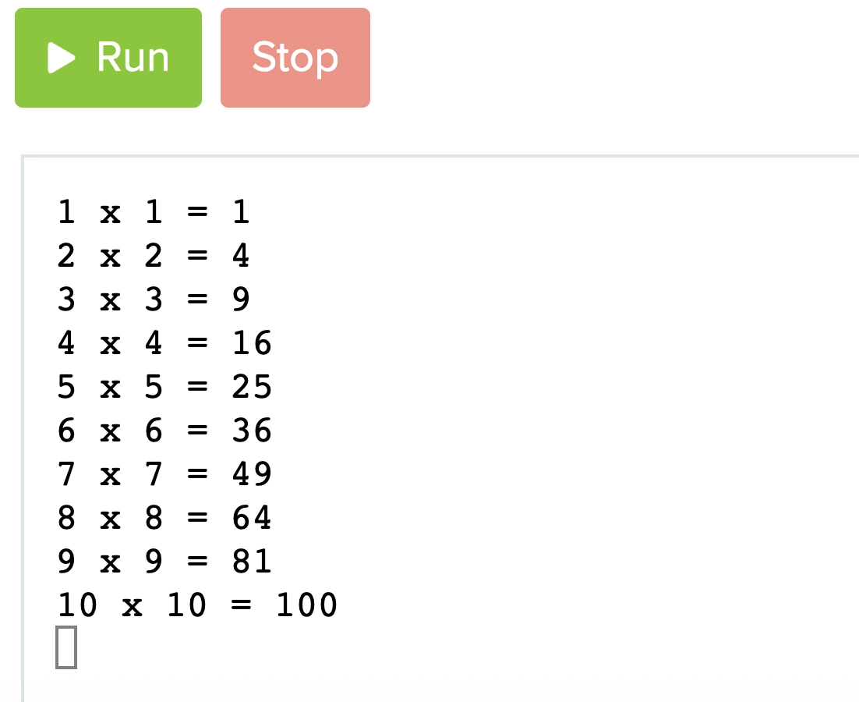Click the line showing 8 x 8 = 64

pos(164,517)
